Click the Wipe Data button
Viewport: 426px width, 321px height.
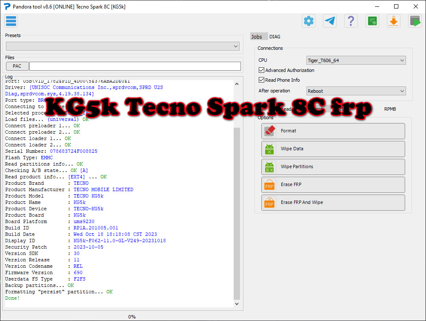(x=333, y=149)
